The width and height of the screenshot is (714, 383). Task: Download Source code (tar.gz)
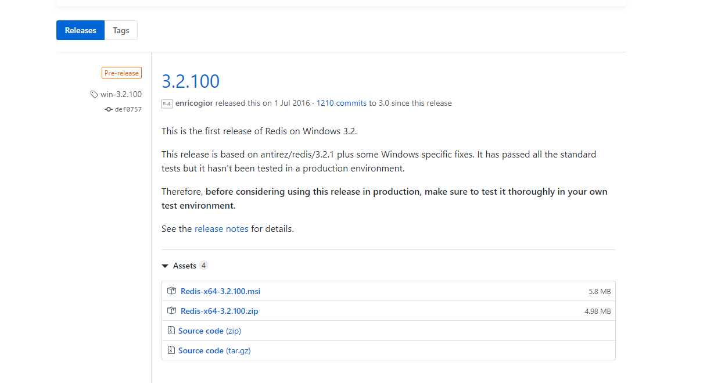point(214,350)
